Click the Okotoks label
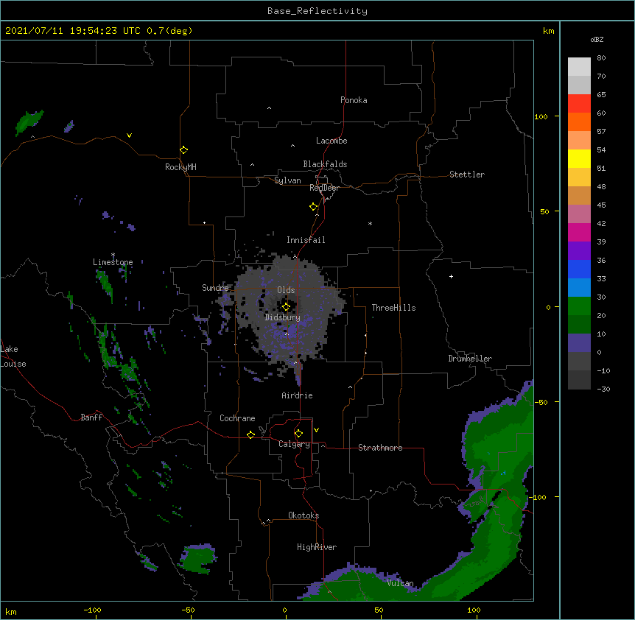Screen dimensions: 635x620 [x=304, y=515]
